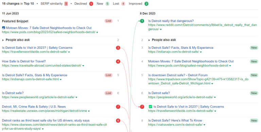Image resolution: width=261 pixels, height=132 pixels.
Task: Click 'Featured Snippet' heading
Action: tap(15, 21)
